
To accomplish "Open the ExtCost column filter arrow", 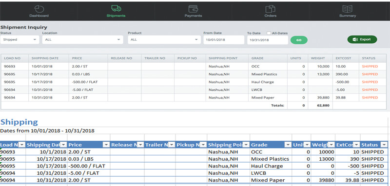I will tap(356, 145).
